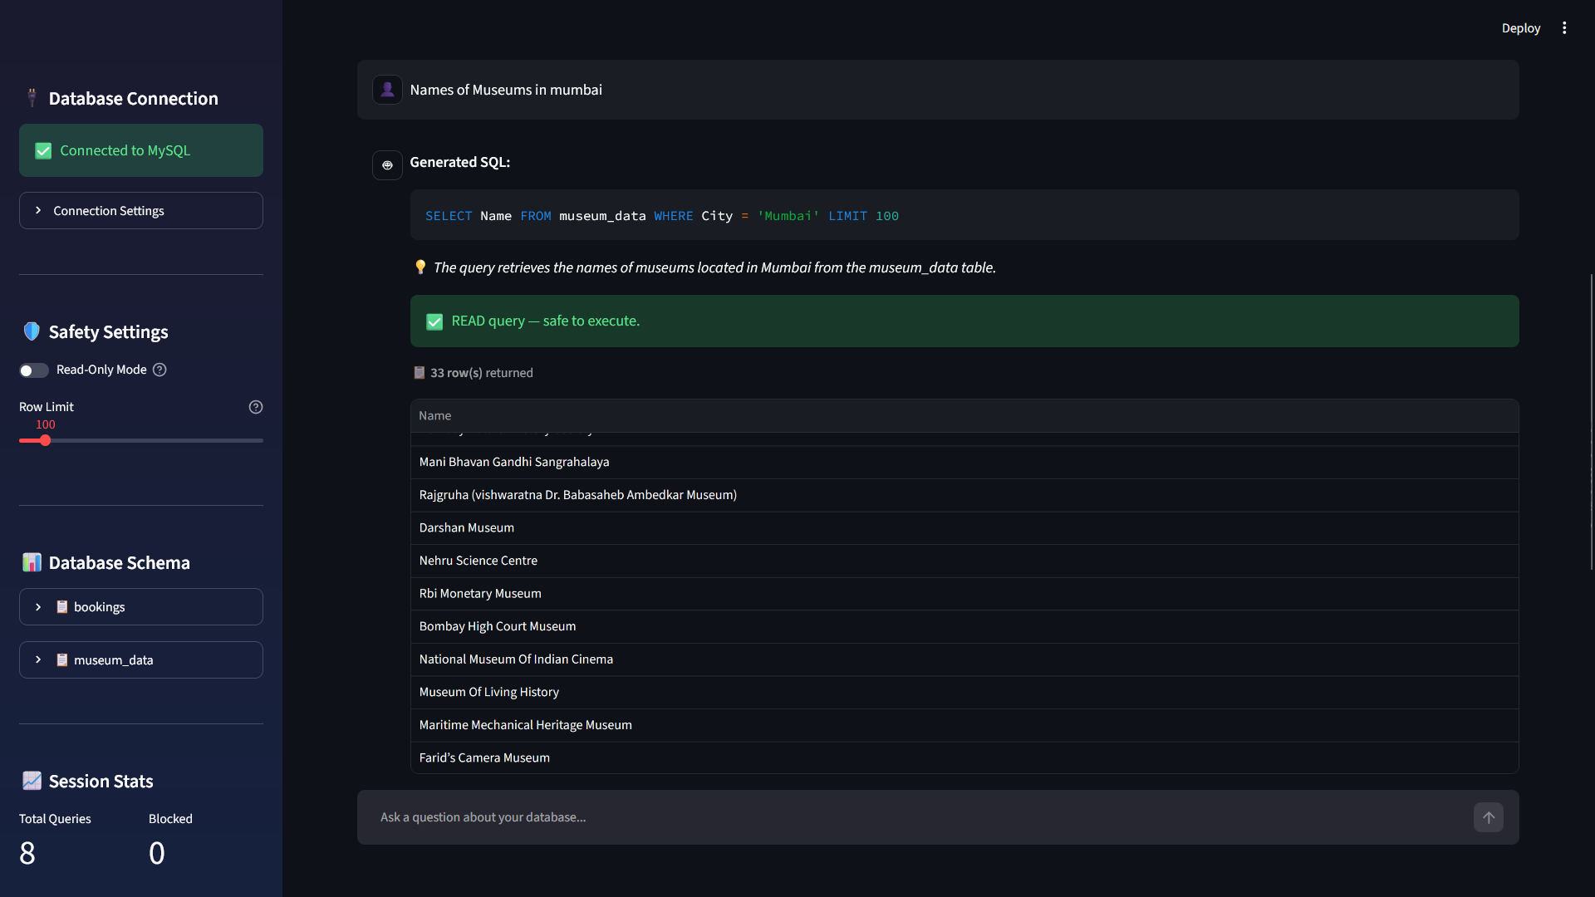Click the rows returned clipboard icon
Viewport: 1595px width, 897px height.
(x=420, y=373)
